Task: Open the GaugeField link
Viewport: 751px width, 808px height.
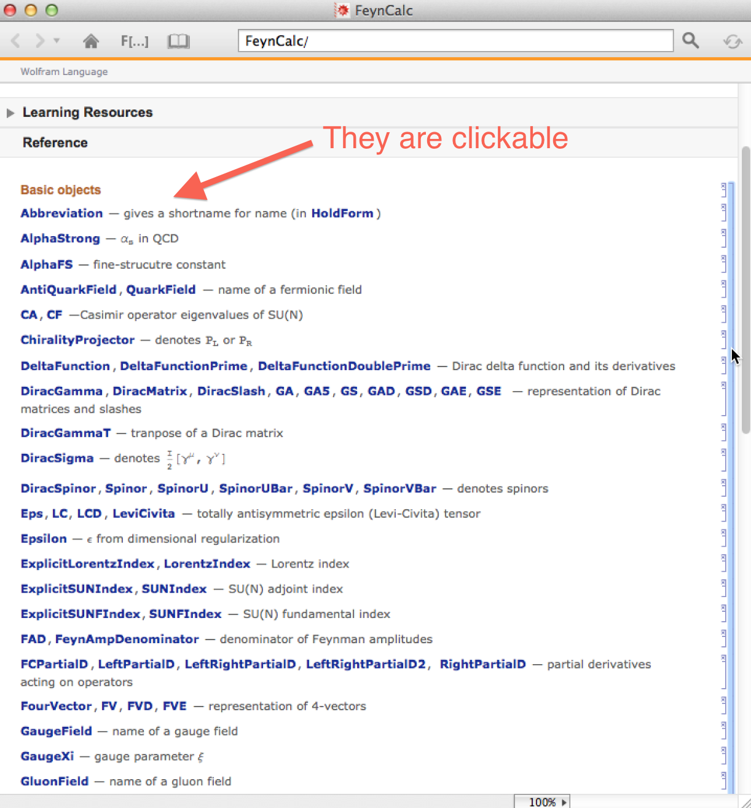Action: 56,732
